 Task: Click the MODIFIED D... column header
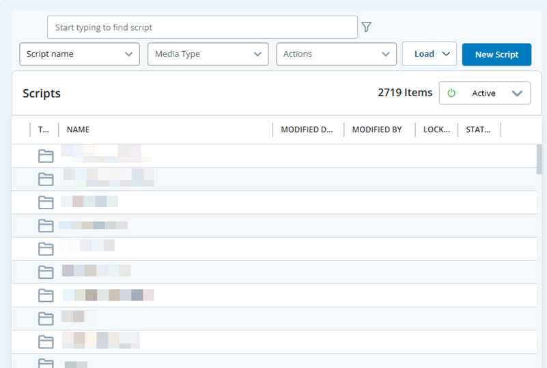coord(307,129)
